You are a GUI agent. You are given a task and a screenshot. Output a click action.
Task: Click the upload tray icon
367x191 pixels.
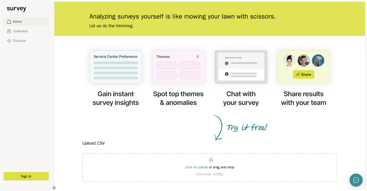tap(211, 160)
